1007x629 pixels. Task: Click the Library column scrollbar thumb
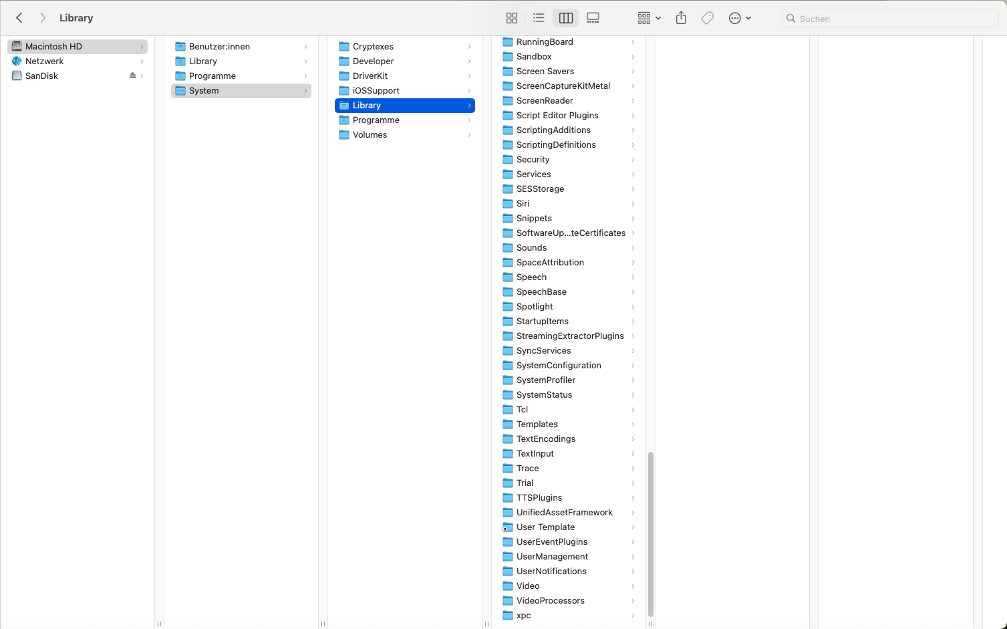point(650,534)
